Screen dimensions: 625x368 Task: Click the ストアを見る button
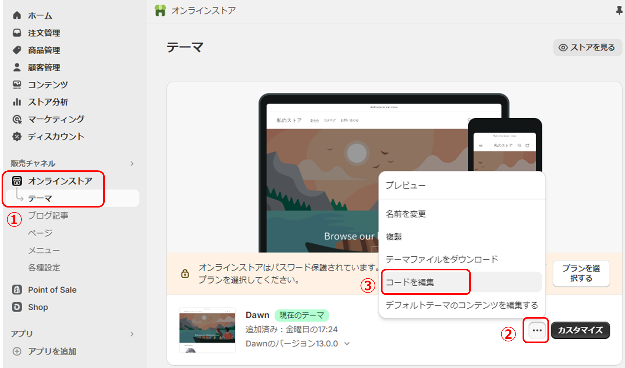coord(588,47)
